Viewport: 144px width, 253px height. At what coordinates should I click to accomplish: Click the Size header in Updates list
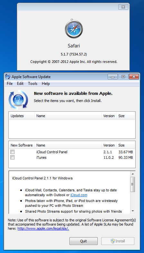pos(126,116)
